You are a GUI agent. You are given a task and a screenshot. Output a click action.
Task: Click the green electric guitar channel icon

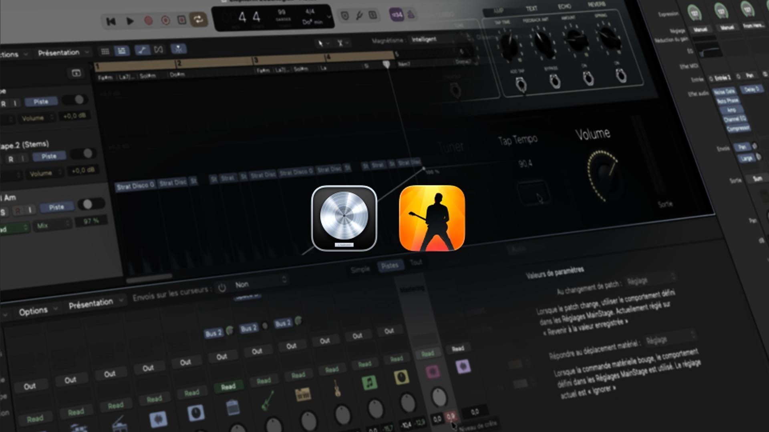267,400
